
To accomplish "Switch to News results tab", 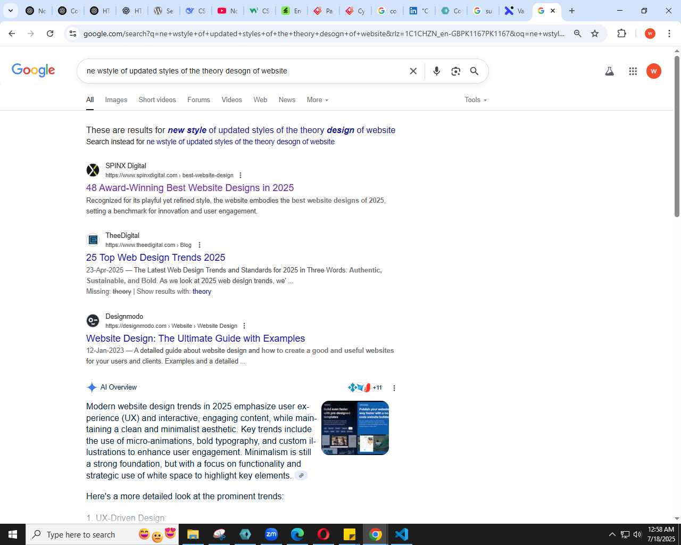I will [x=287, y=100].
